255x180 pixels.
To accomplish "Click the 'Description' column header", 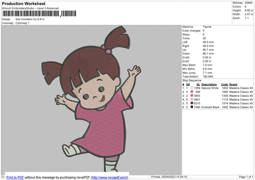I will click(209, 84).
